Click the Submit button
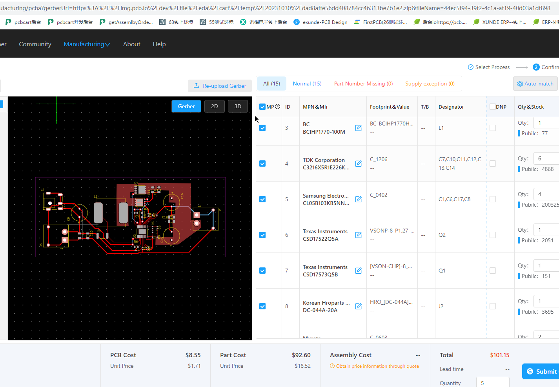Screen dimensions: 559x387 [x=541, y=371]
